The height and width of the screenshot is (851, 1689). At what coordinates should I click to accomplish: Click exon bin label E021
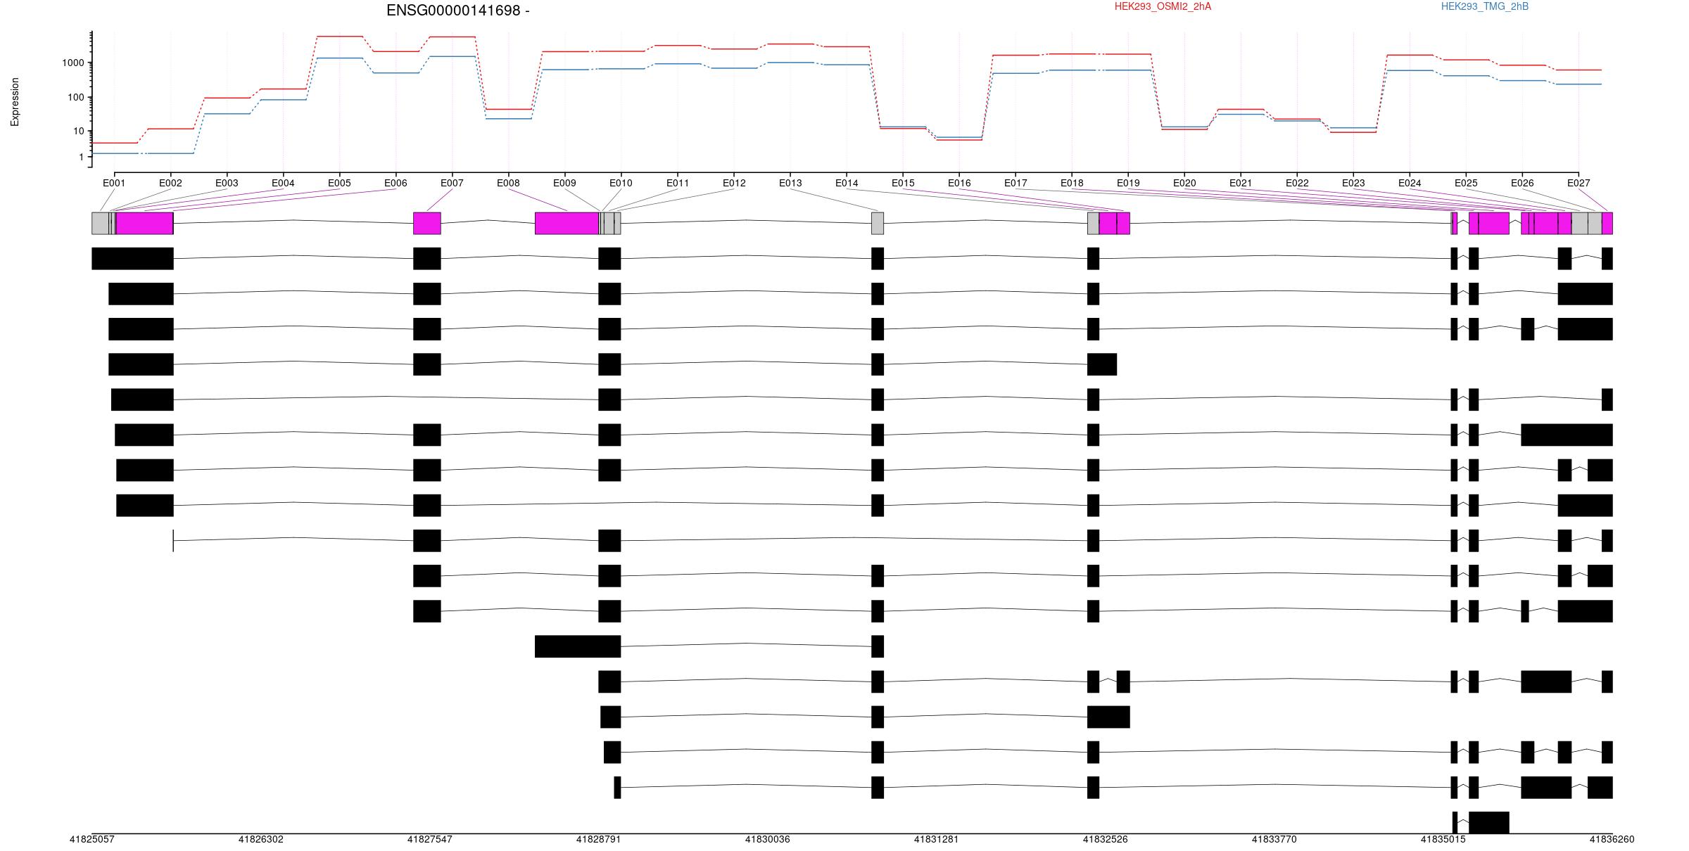coord(1241,183)
